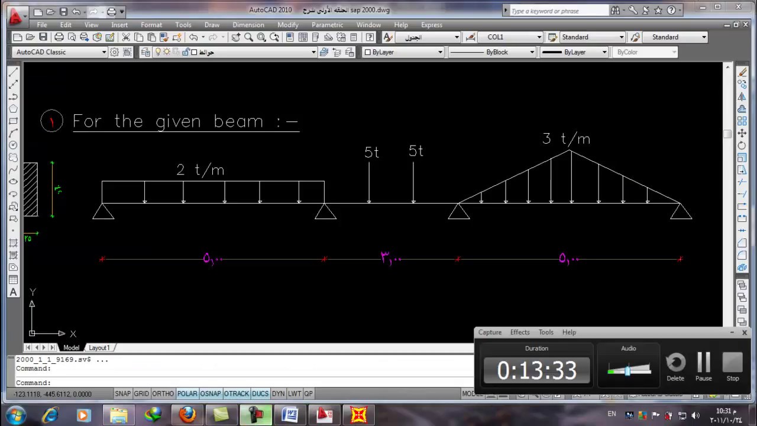Open the ByLayer color dropdown
This screenshot has width=757, height=426.
coord(403,52)
